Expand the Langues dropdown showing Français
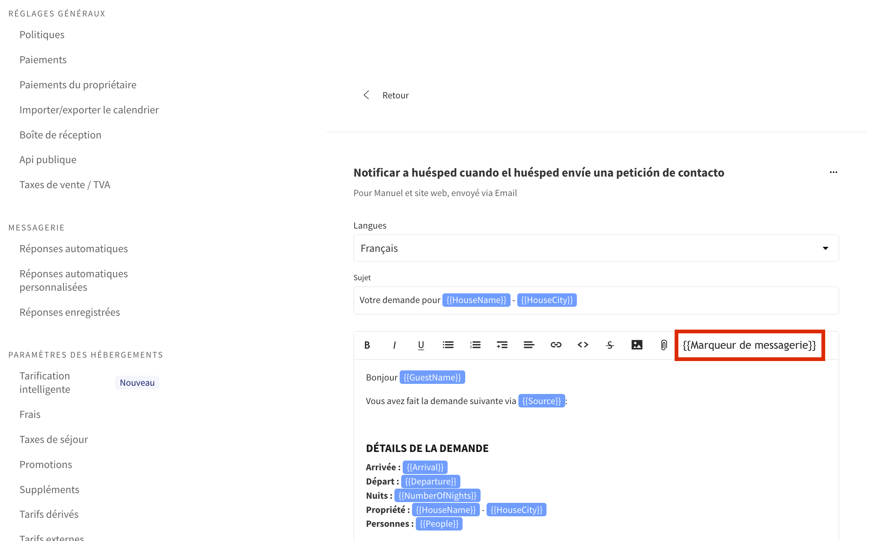Screen dimensions: 875x541 [x=596, y=248]
